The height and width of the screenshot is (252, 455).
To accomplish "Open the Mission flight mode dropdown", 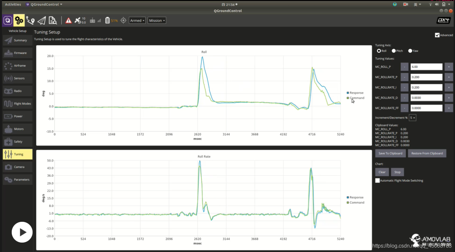I will tap(157, 20).
